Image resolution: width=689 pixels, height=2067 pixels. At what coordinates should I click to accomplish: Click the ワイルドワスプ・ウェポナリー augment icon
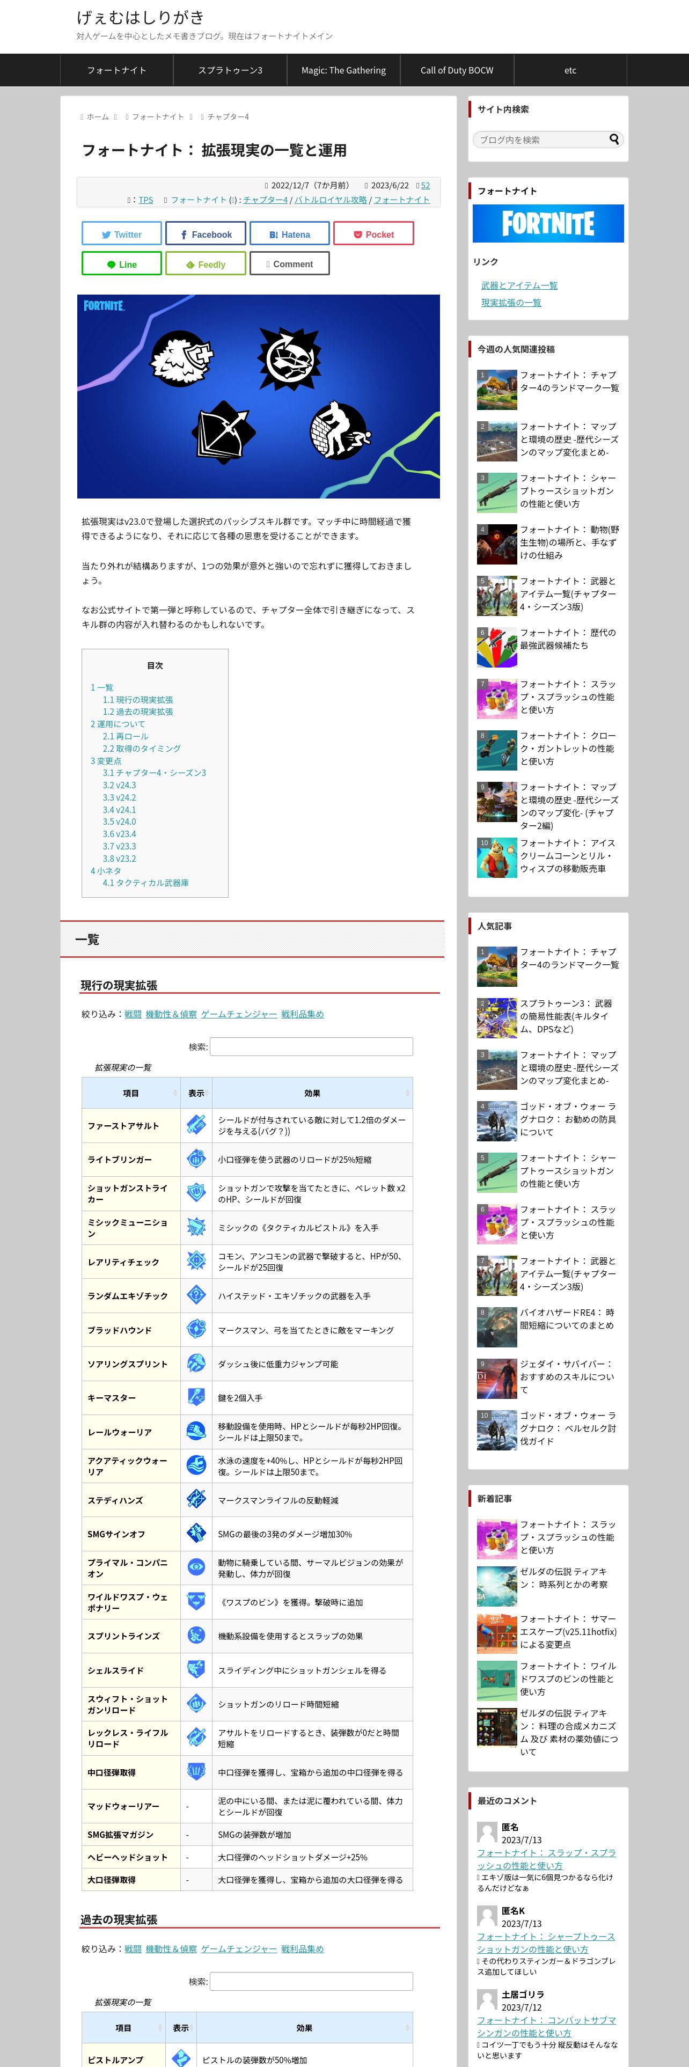point(196,1602)
